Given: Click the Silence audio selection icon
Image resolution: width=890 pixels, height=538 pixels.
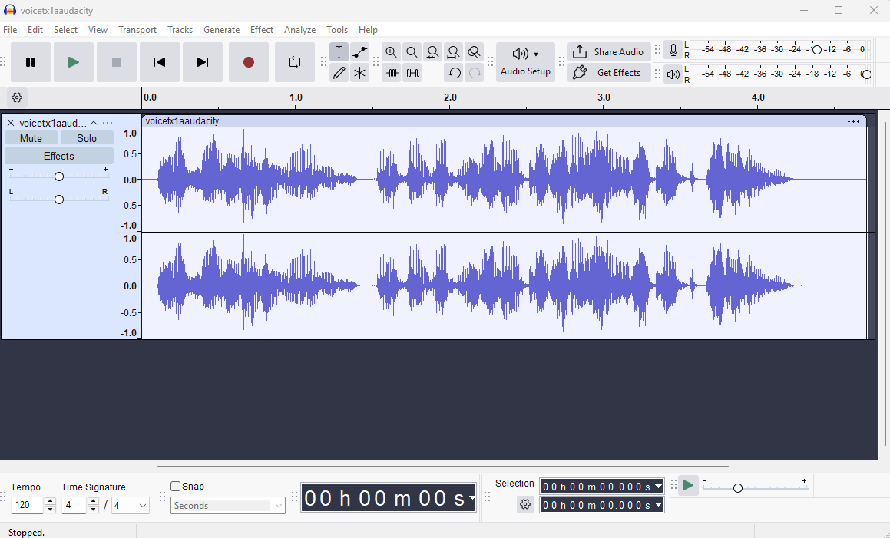Looking at the screenshot, I should coord(412,73).
